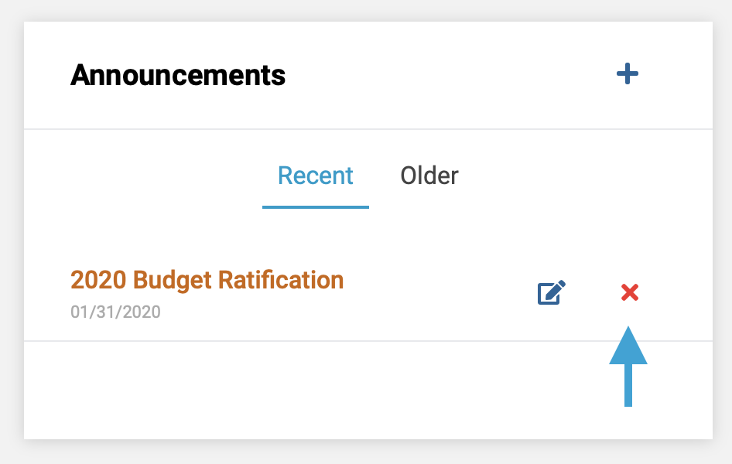This screenshot has width=732, height=464.
Task: Click the blue arrow annotation's triangular head
Action: (x=628, y=347)
